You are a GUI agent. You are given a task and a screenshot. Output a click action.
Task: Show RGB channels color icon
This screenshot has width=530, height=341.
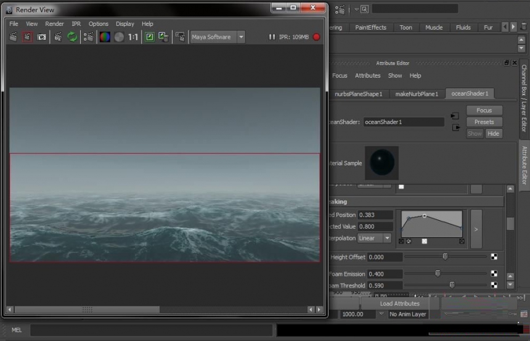point(105,37)
